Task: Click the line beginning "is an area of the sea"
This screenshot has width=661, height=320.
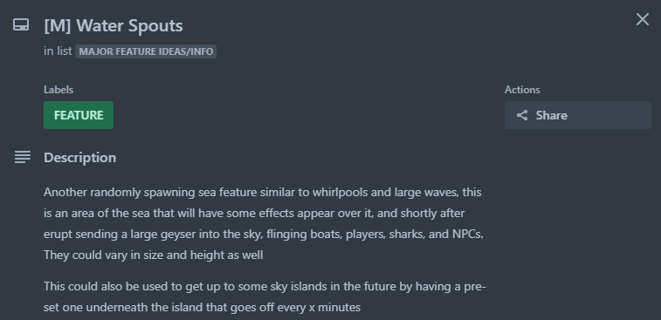Action: (254, 213)
